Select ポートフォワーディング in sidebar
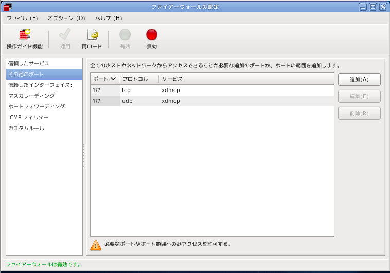This screenshot has height=273, width=390. coord(37,106)
